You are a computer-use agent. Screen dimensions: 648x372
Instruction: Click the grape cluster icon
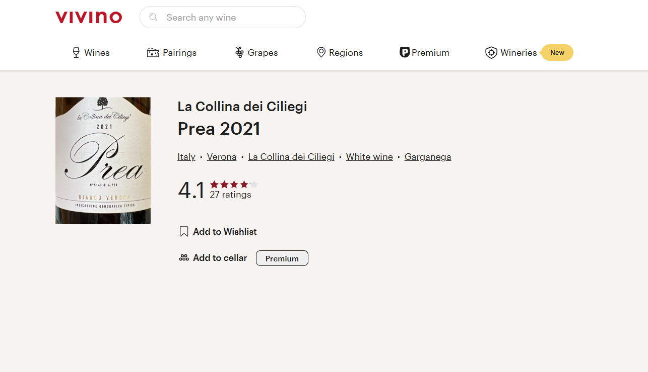239,53
